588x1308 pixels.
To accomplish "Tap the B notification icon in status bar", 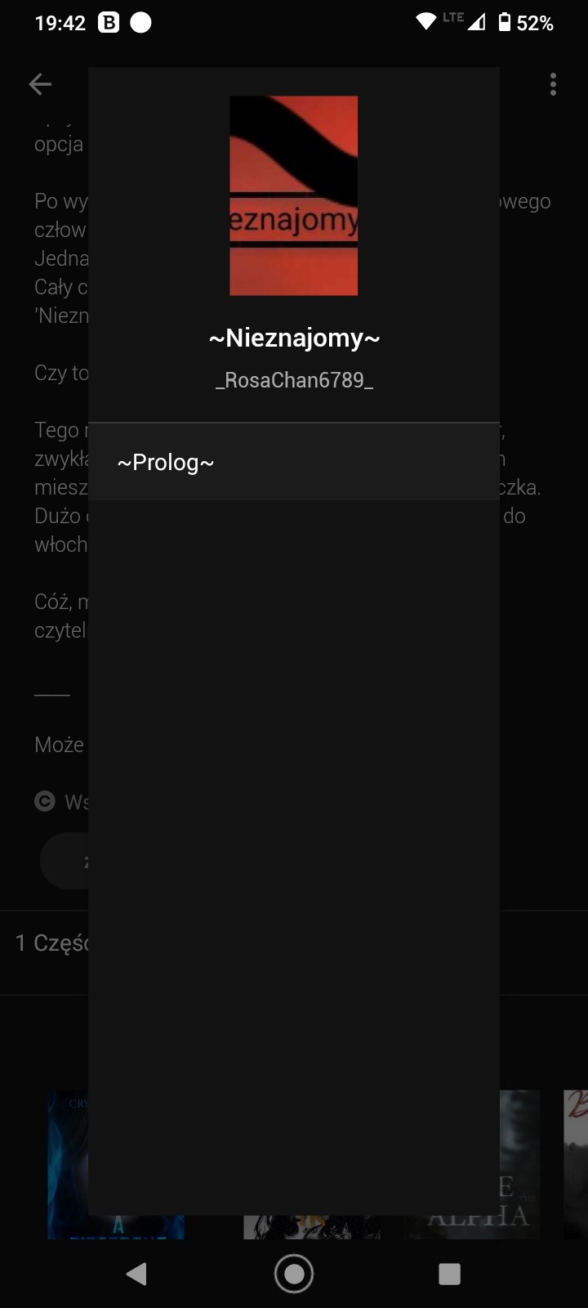I will coord(109,23).
